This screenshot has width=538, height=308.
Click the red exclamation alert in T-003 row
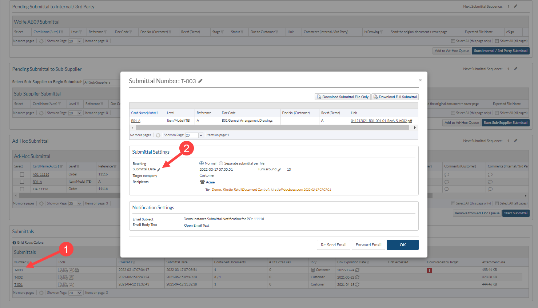pyautogui.click(x=430, y=270)
